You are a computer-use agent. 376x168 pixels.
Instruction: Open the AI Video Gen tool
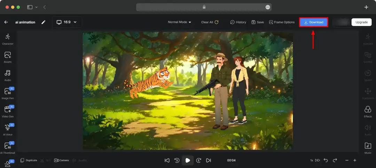click(8, 112)
